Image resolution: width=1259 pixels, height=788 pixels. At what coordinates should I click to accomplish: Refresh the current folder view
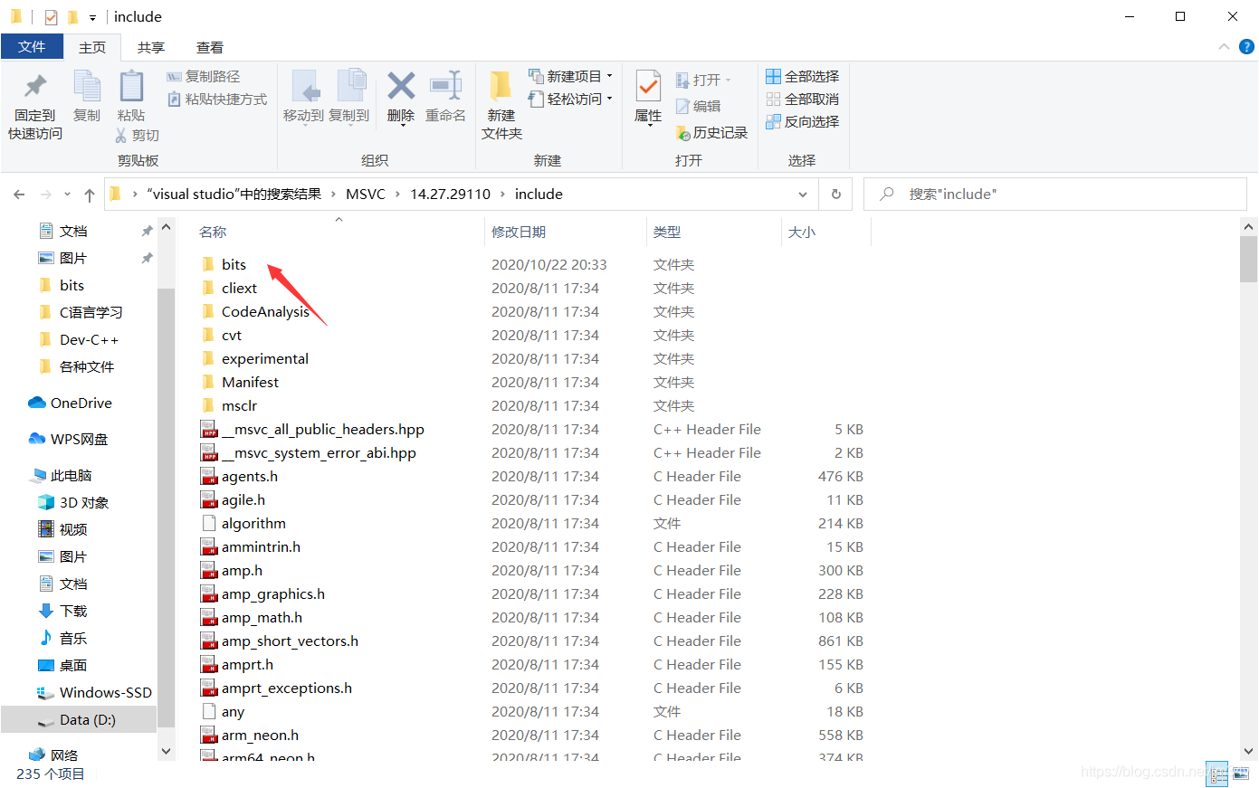tap(835, 195)
